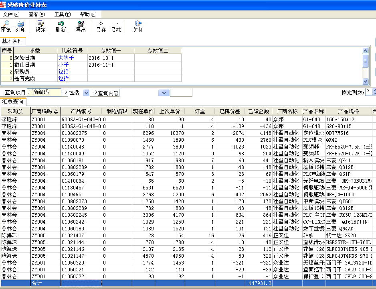Click the empty field after 查询内容 dropdown
Image resolution: width=376 pixels, height=289 pixels.
coord(181,92)
